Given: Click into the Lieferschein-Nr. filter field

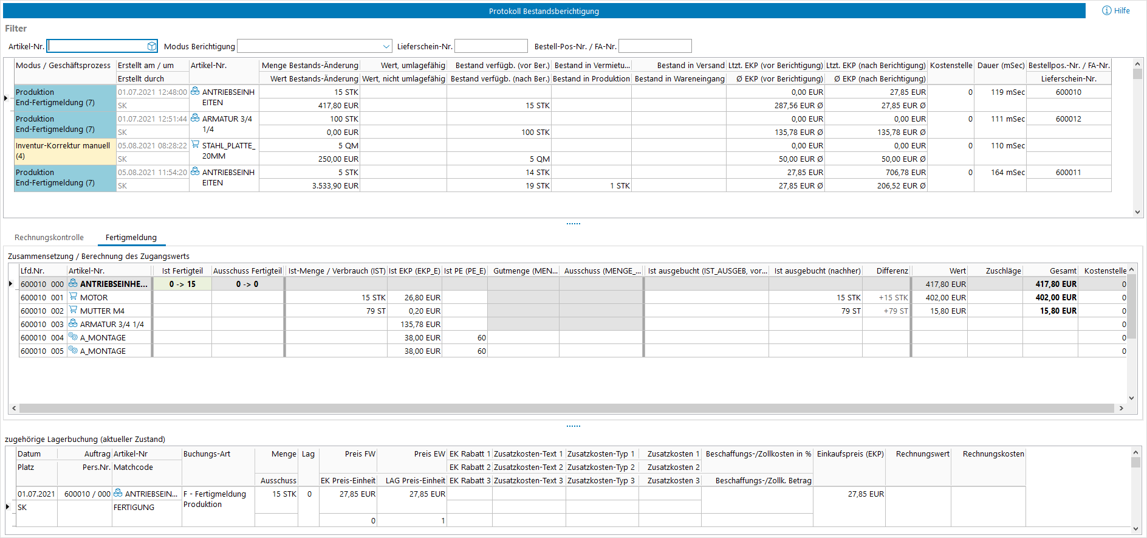Looking at the screenshot, I should (491, 46).
